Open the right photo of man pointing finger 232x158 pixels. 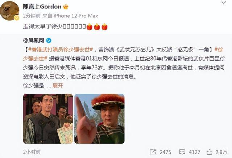coord(99,119)
